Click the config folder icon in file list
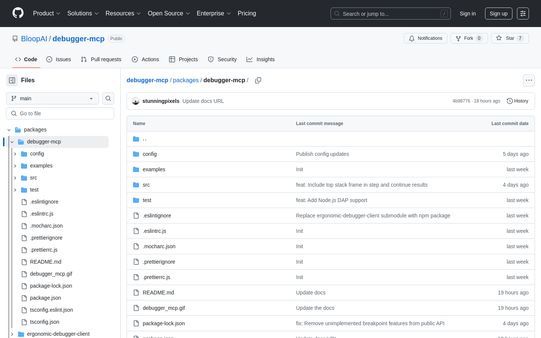This screenshot has width=541, height=338. point(136,154)
